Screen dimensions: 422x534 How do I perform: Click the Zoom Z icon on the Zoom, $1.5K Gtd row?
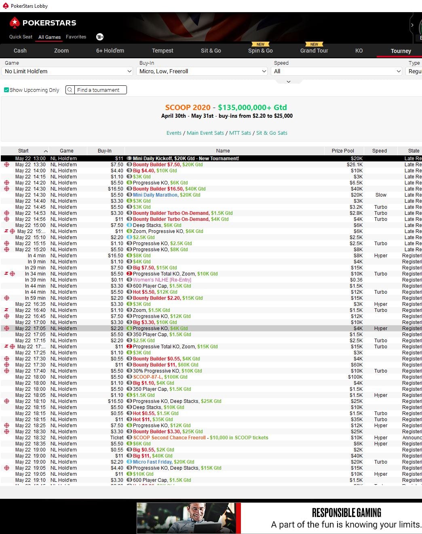tap(6, 310)
